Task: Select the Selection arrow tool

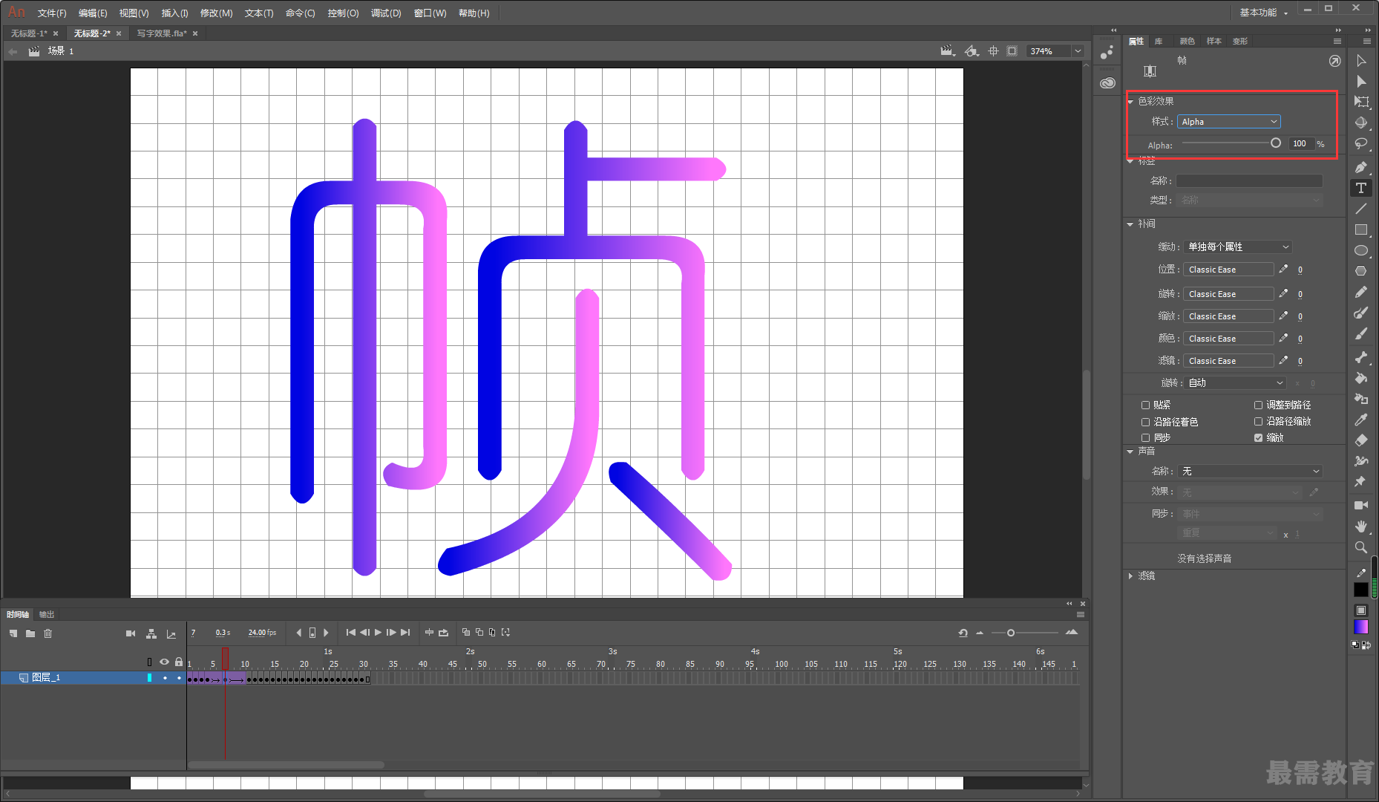Action: coord(1361,61)
